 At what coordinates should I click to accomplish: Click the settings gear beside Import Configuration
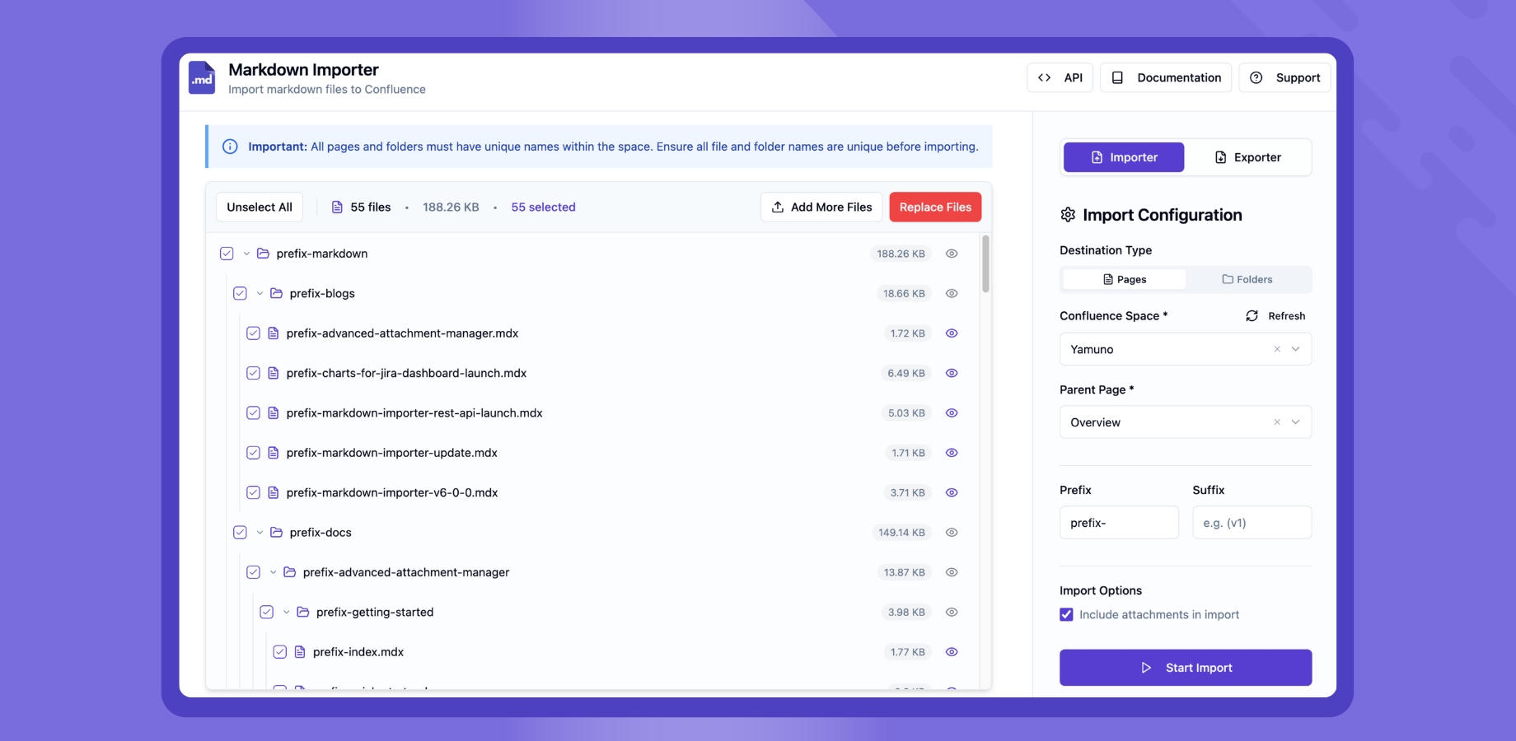point(1067,214)
